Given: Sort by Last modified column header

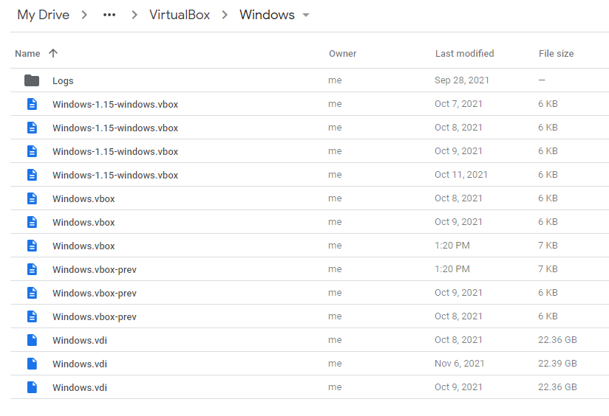Looking at the screenshot, I should [x=465, y=54].
